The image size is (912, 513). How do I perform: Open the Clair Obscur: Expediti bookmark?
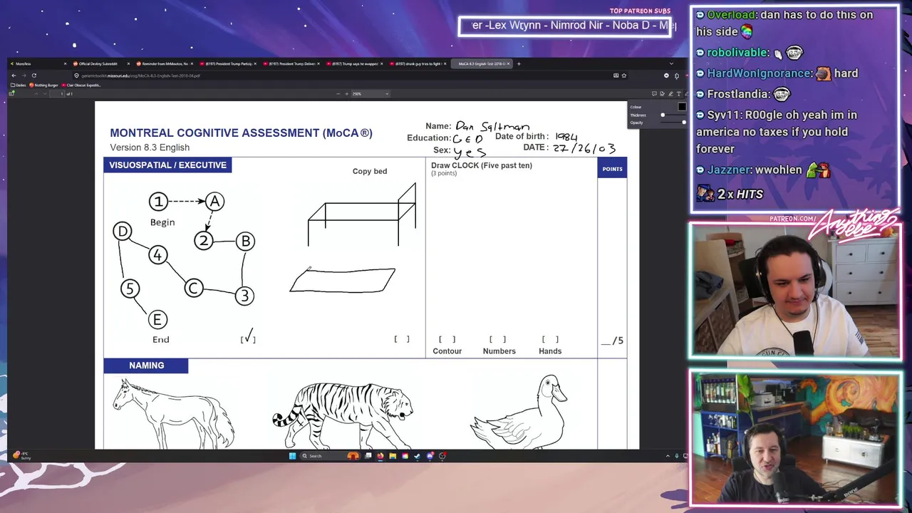click(x=81, y=85)
